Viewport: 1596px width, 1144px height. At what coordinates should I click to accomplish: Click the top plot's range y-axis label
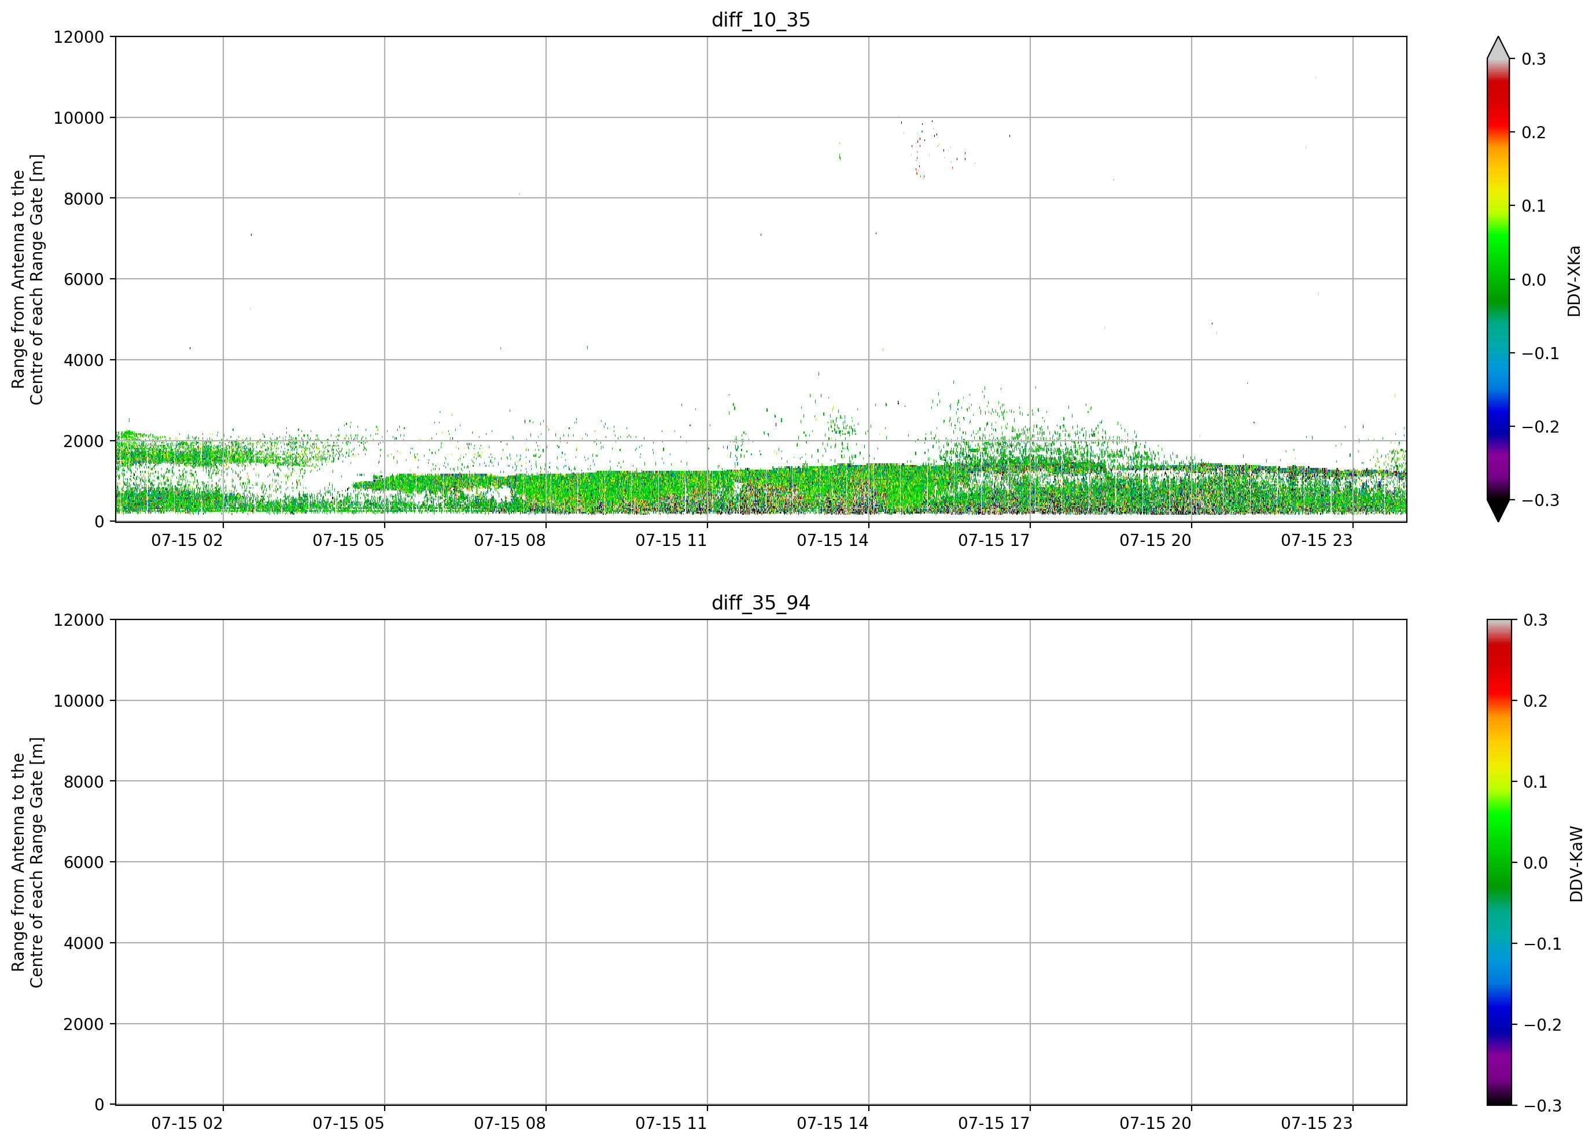click(27, 279)
